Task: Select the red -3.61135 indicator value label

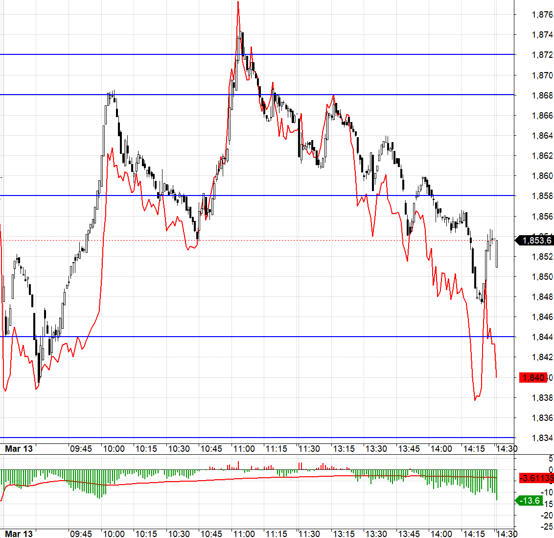Action: tap(536, 478)
